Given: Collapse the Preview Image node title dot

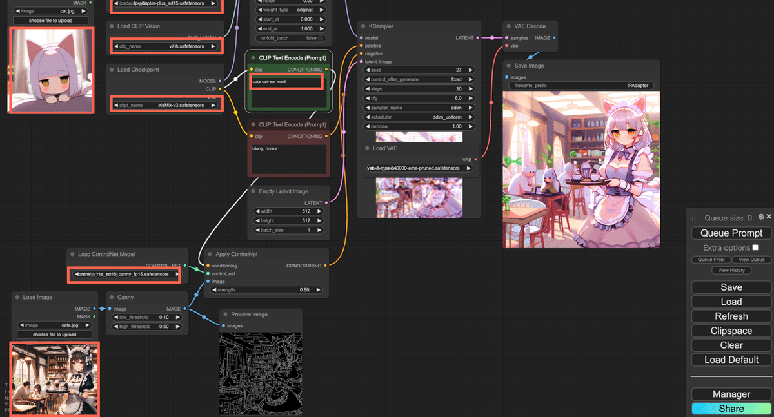Looking at the screenshot, I should pyautogui.click(x=224, y=315).
